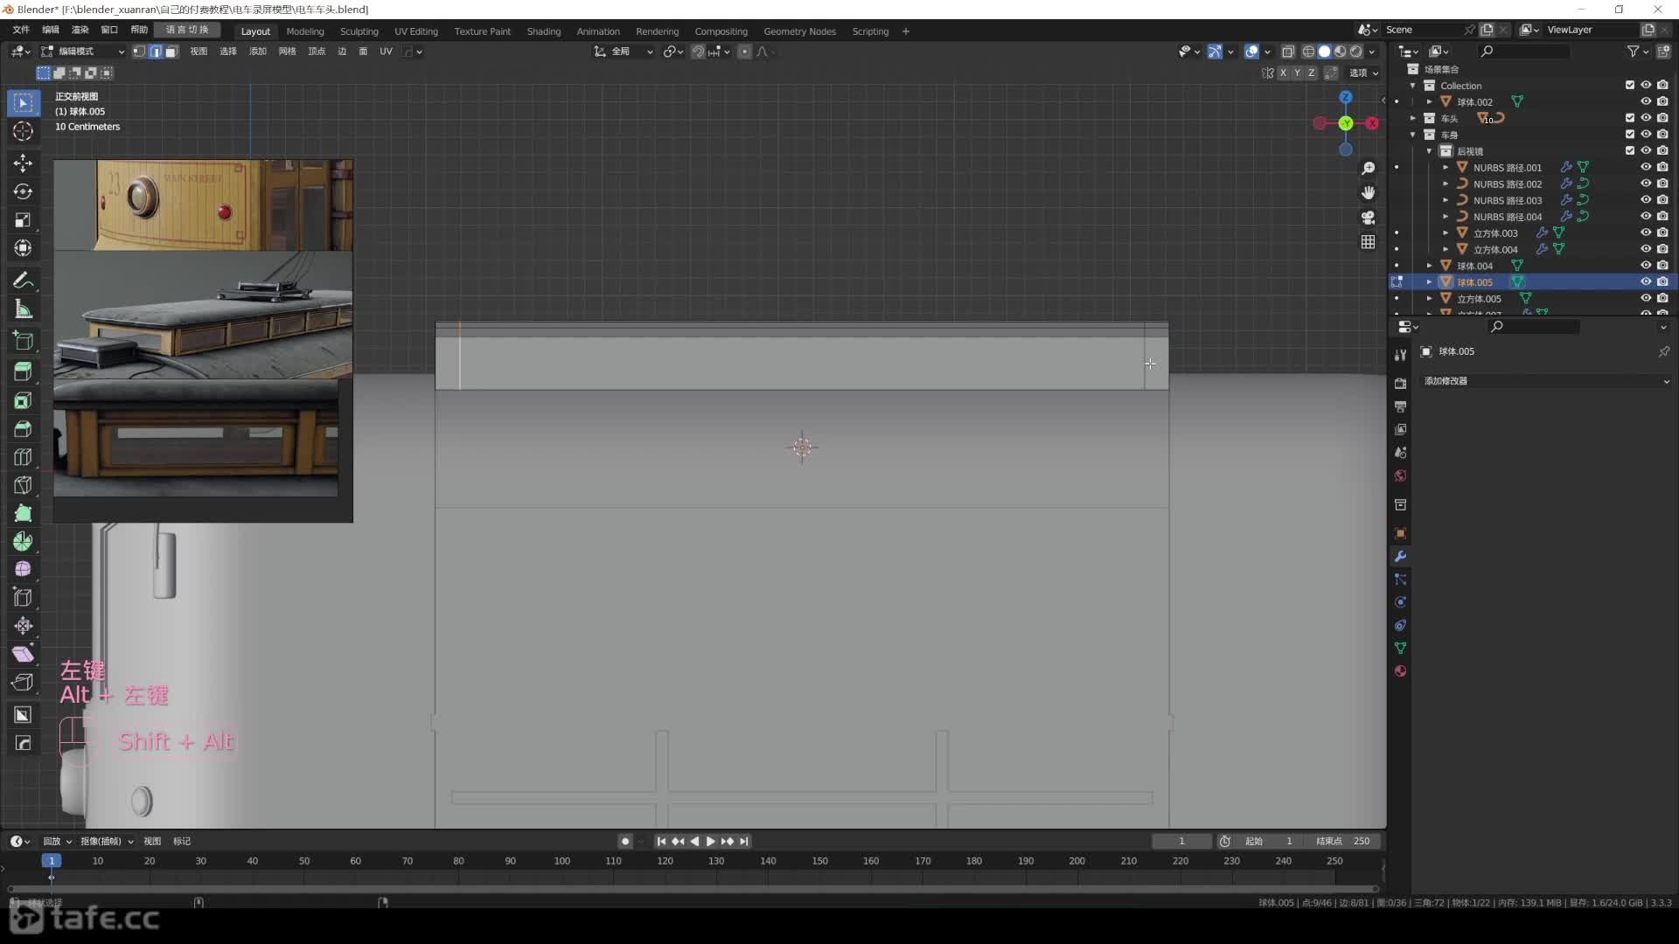Collapse the 后视镜 collection

click(1430, 151)
